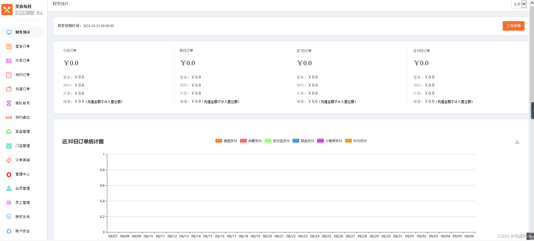Click the 预约订单 alarm clock icon
The image size is (534, 241).
pyautogui.click(x=9, y=75)
